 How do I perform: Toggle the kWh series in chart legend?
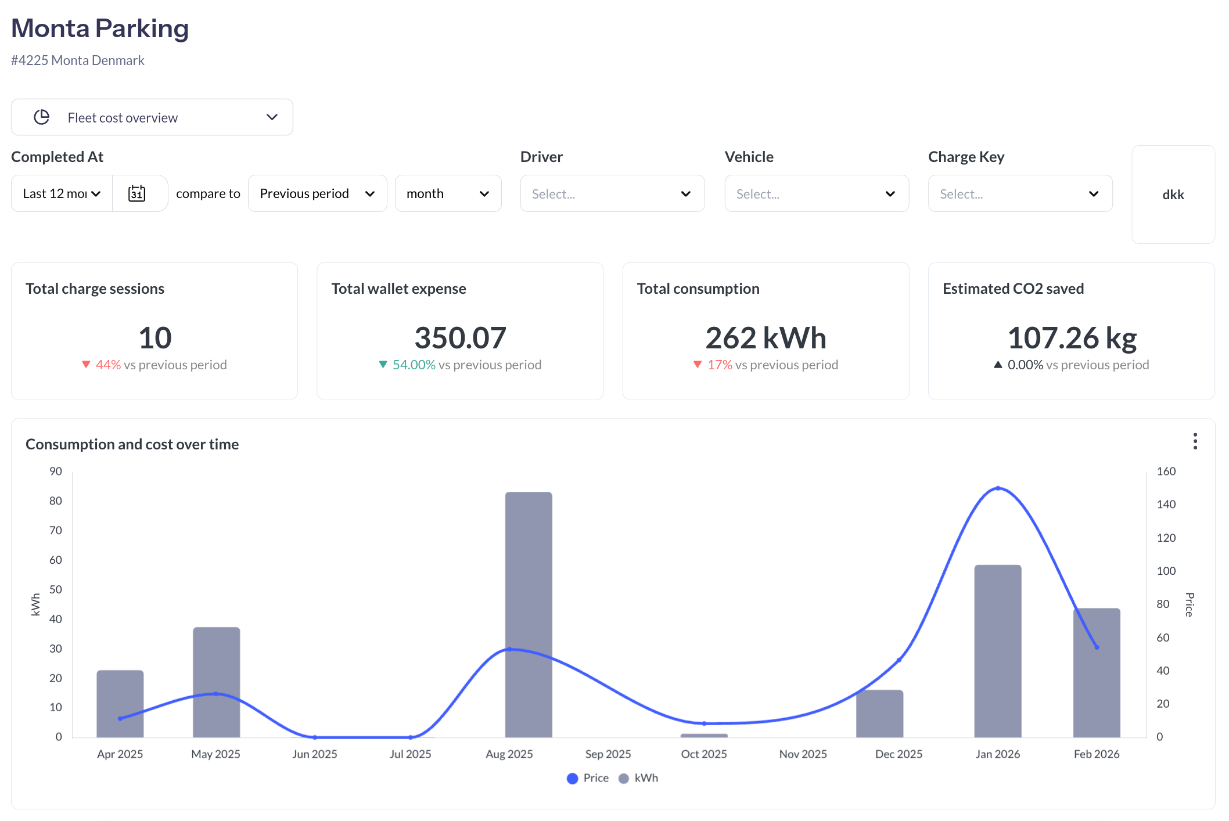[x=639, y=778]
